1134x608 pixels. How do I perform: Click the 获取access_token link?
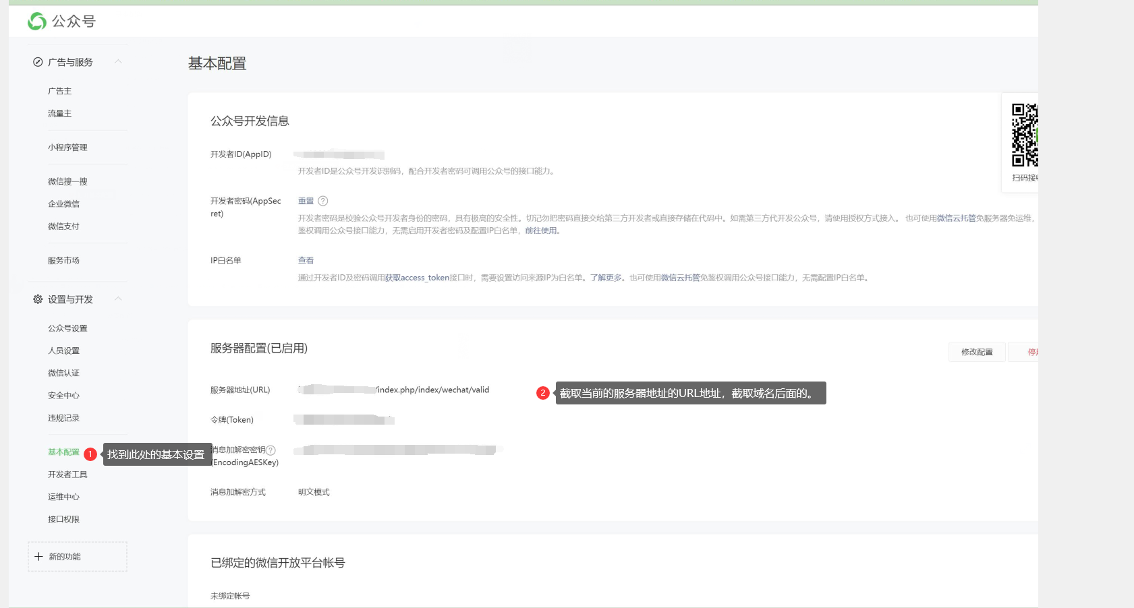point(417,278)
